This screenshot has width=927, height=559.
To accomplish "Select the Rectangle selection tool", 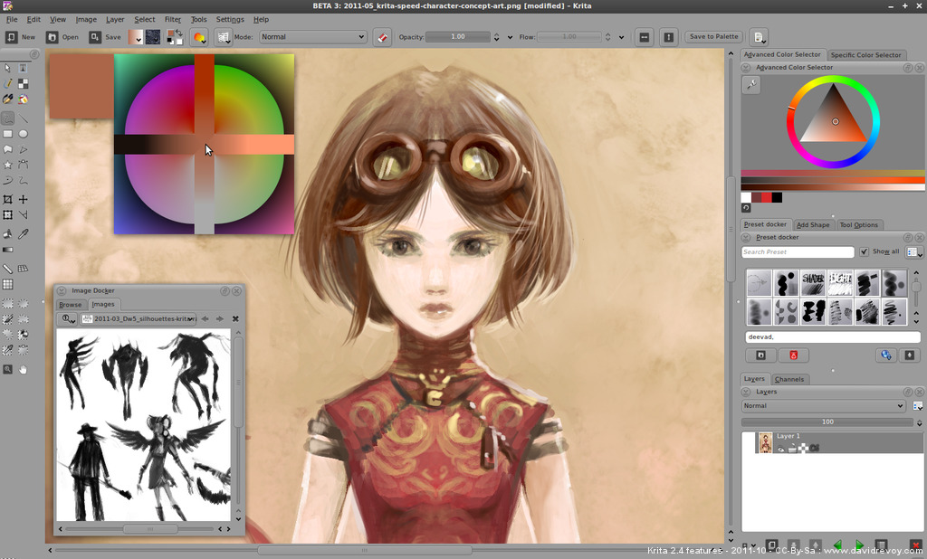I will (x=7, y=301).
